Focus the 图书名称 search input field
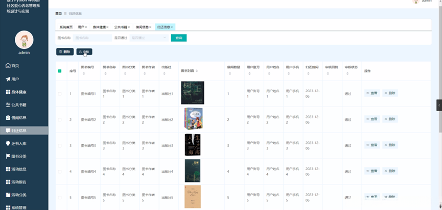The image size is (442, 210). tap(92, 38)
